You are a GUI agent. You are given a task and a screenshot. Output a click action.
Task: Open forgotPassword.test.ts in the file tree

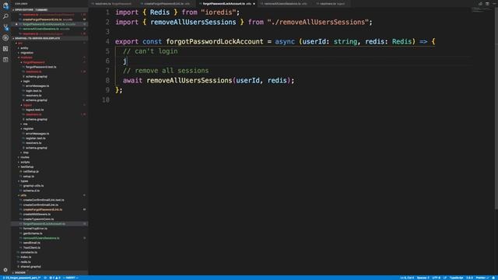[x=40, y=67]
